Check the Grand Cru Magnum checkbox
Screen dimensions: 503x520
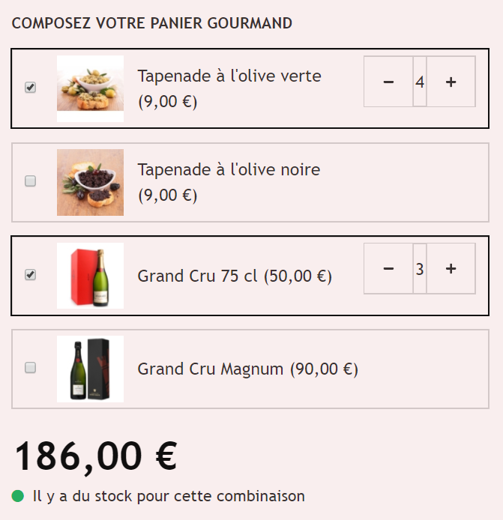[x=30, y=368]
